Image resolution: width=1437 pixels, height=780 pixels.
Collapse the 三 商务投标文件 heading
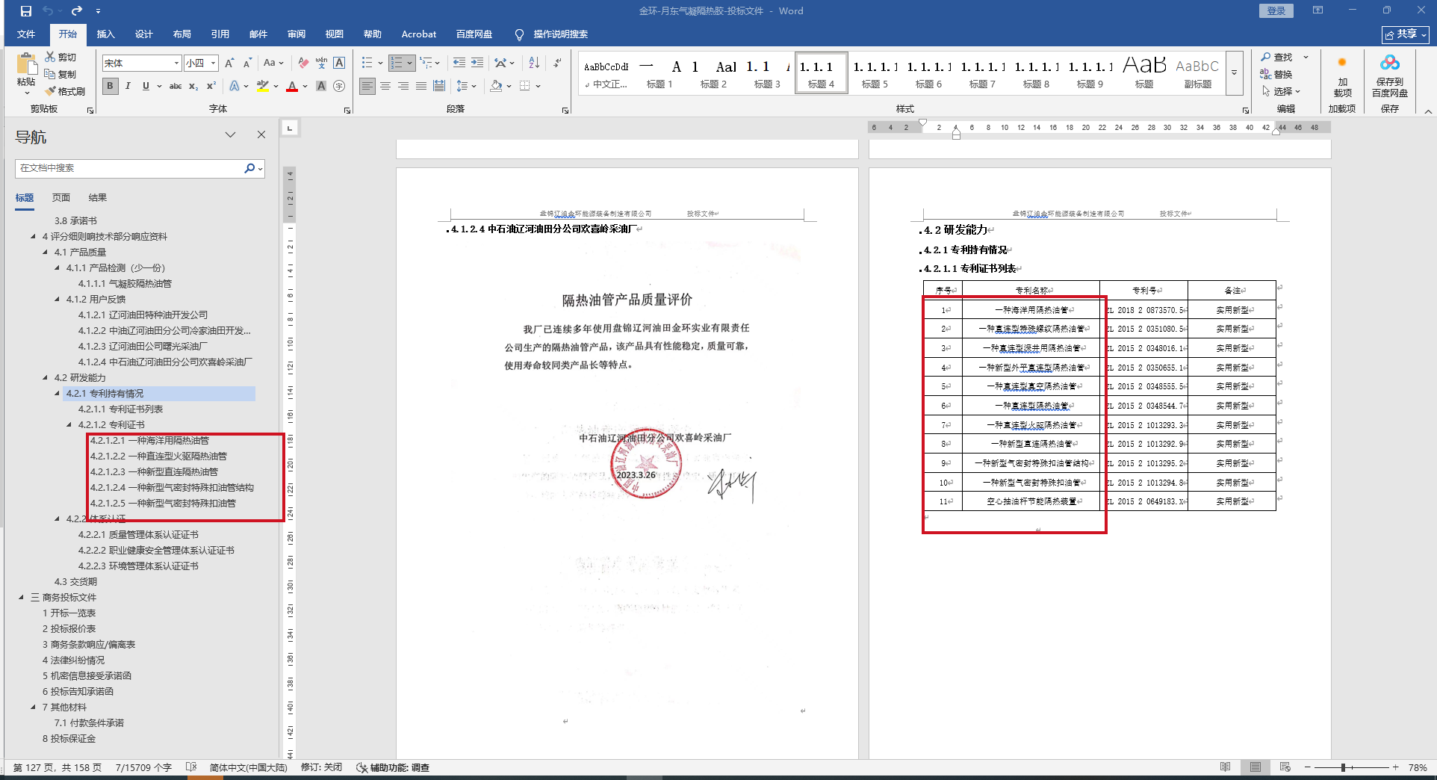(x=22, y=598)
